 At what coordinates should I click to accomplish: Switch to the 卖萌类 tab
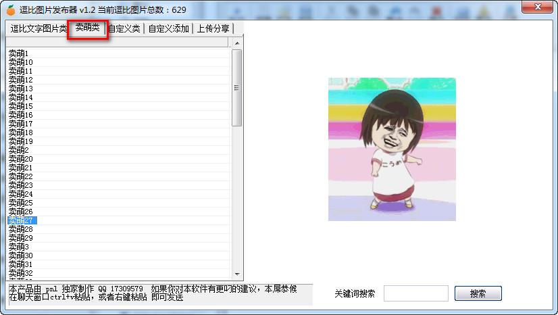[88, 28]
